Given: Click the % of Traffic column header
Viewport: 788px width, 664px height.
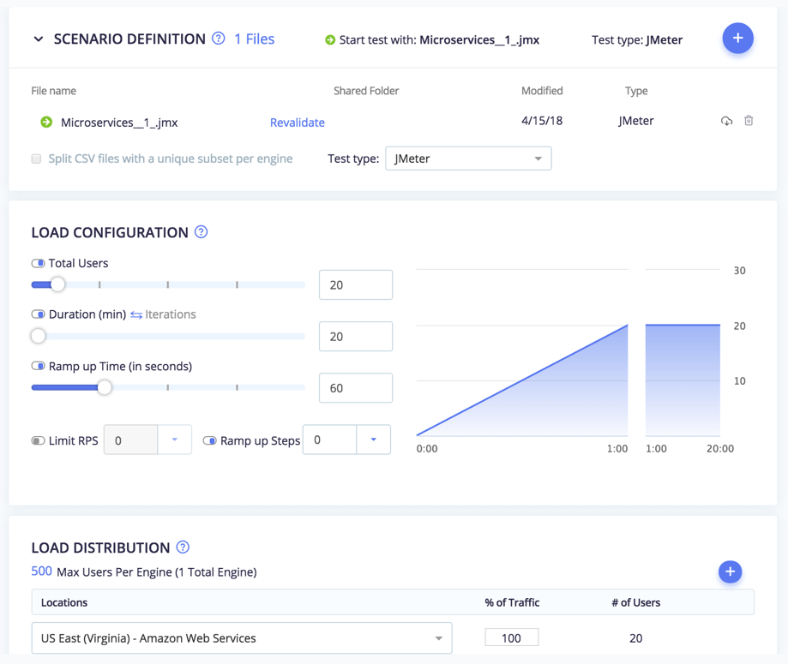Looking at the screenshot, I should [x=512, y=602].
